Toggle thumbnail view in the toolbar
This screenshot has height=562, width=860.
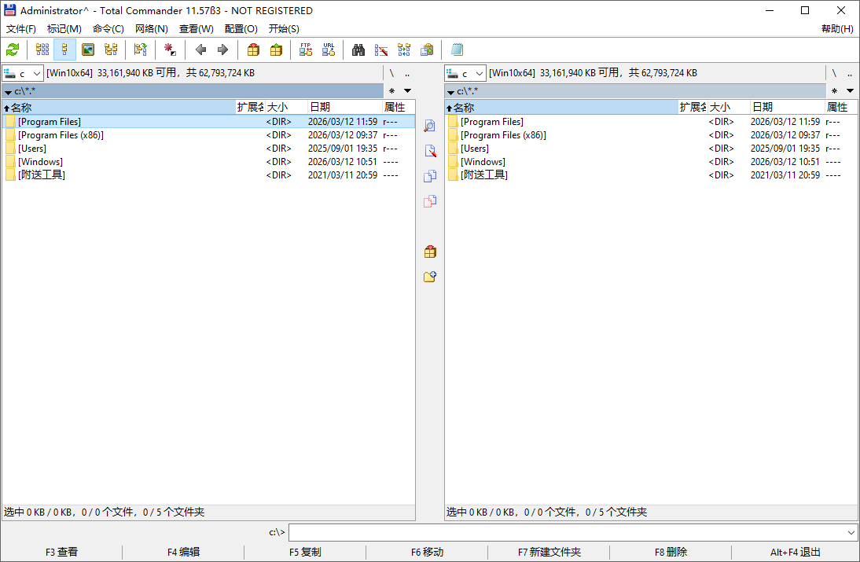click(x=86, y=50)
